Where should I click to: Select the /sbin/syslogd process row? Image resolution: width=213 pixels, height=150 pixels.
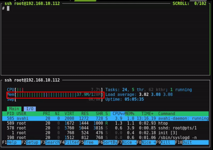[x=106, y=138]
